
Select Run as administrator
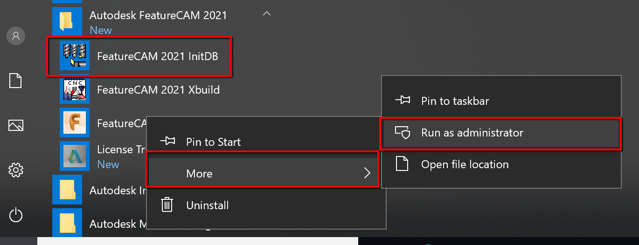[x=472, y=133]
